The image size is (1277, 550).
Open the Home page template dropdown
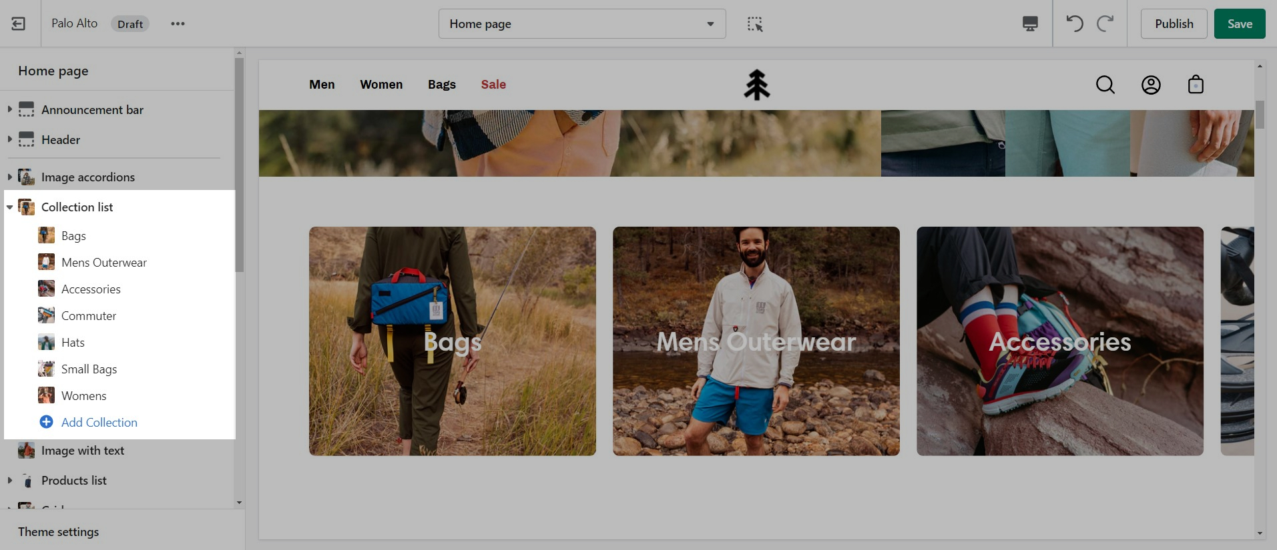tap(581, 24)
